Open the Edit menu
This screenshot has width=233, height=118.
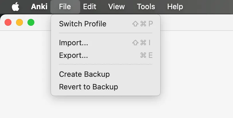click(x=90, y=7)
